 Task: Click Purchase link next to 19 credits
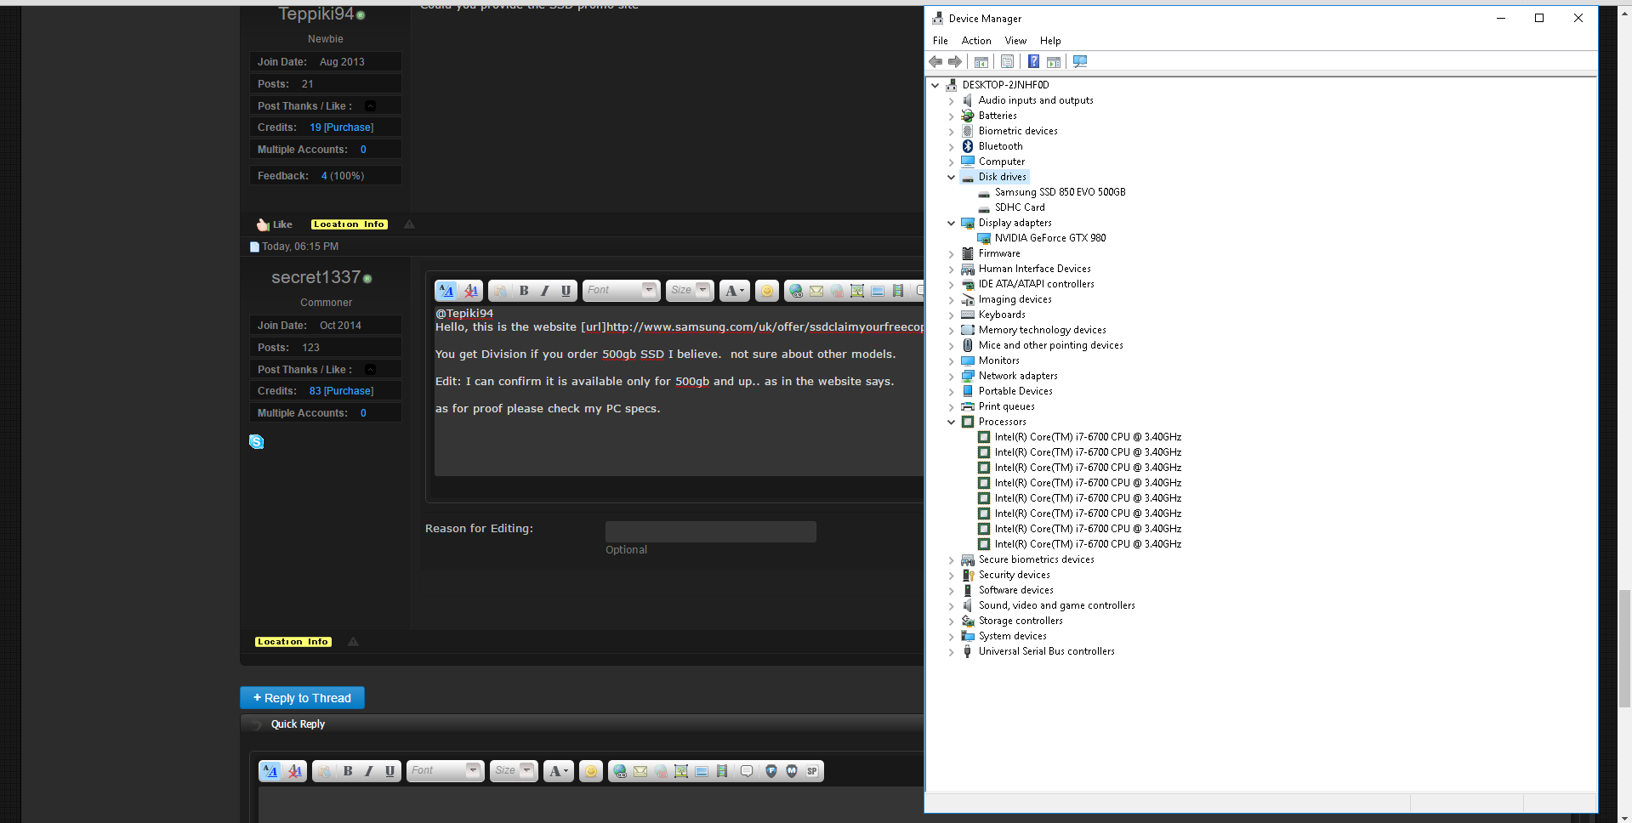click(349, 128)
